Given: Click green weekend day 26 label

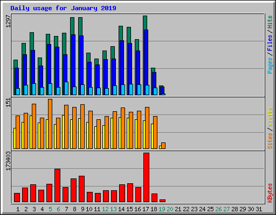Looking at the screenshot, I should (218, 209).
